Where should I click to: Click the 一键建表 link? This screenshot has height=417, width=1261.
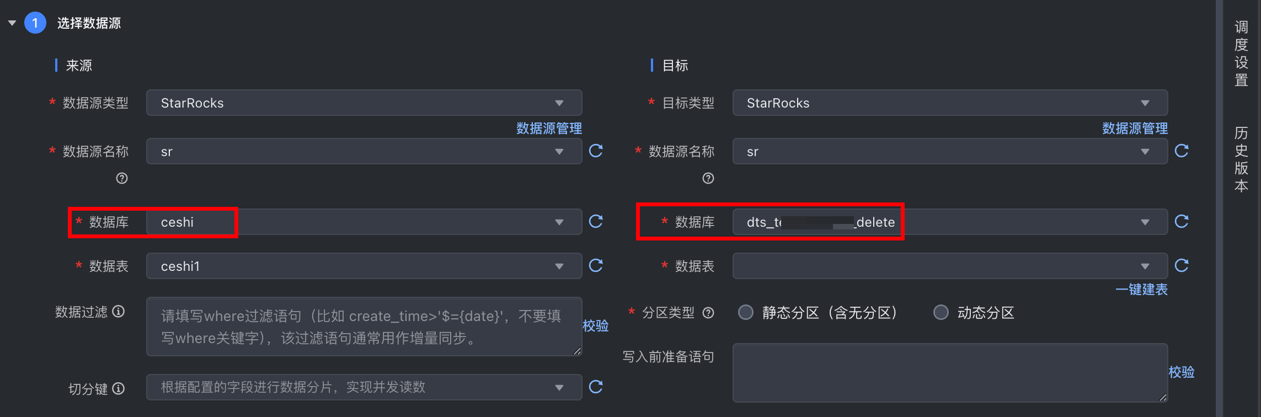(1141, 290)
